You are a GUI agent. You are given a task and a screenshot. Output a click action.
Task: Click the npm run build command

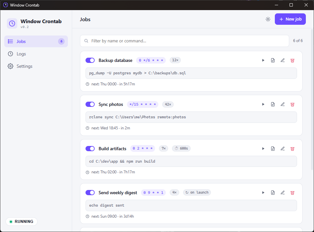coord(122,162)
